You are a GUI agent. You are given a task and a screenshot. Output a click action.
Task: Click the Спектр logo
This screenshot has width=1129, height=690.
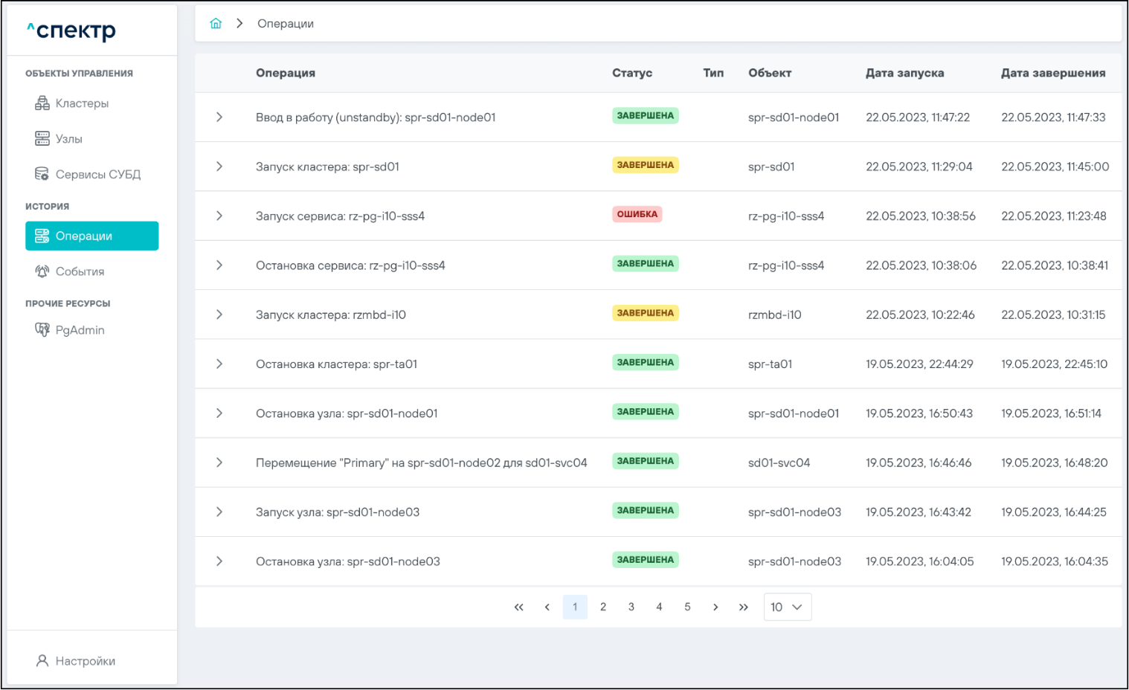(x=72, y=30)
